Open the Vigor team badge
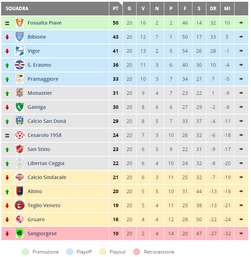The height and width of the screenshot is (257, 251). (20, 51)
